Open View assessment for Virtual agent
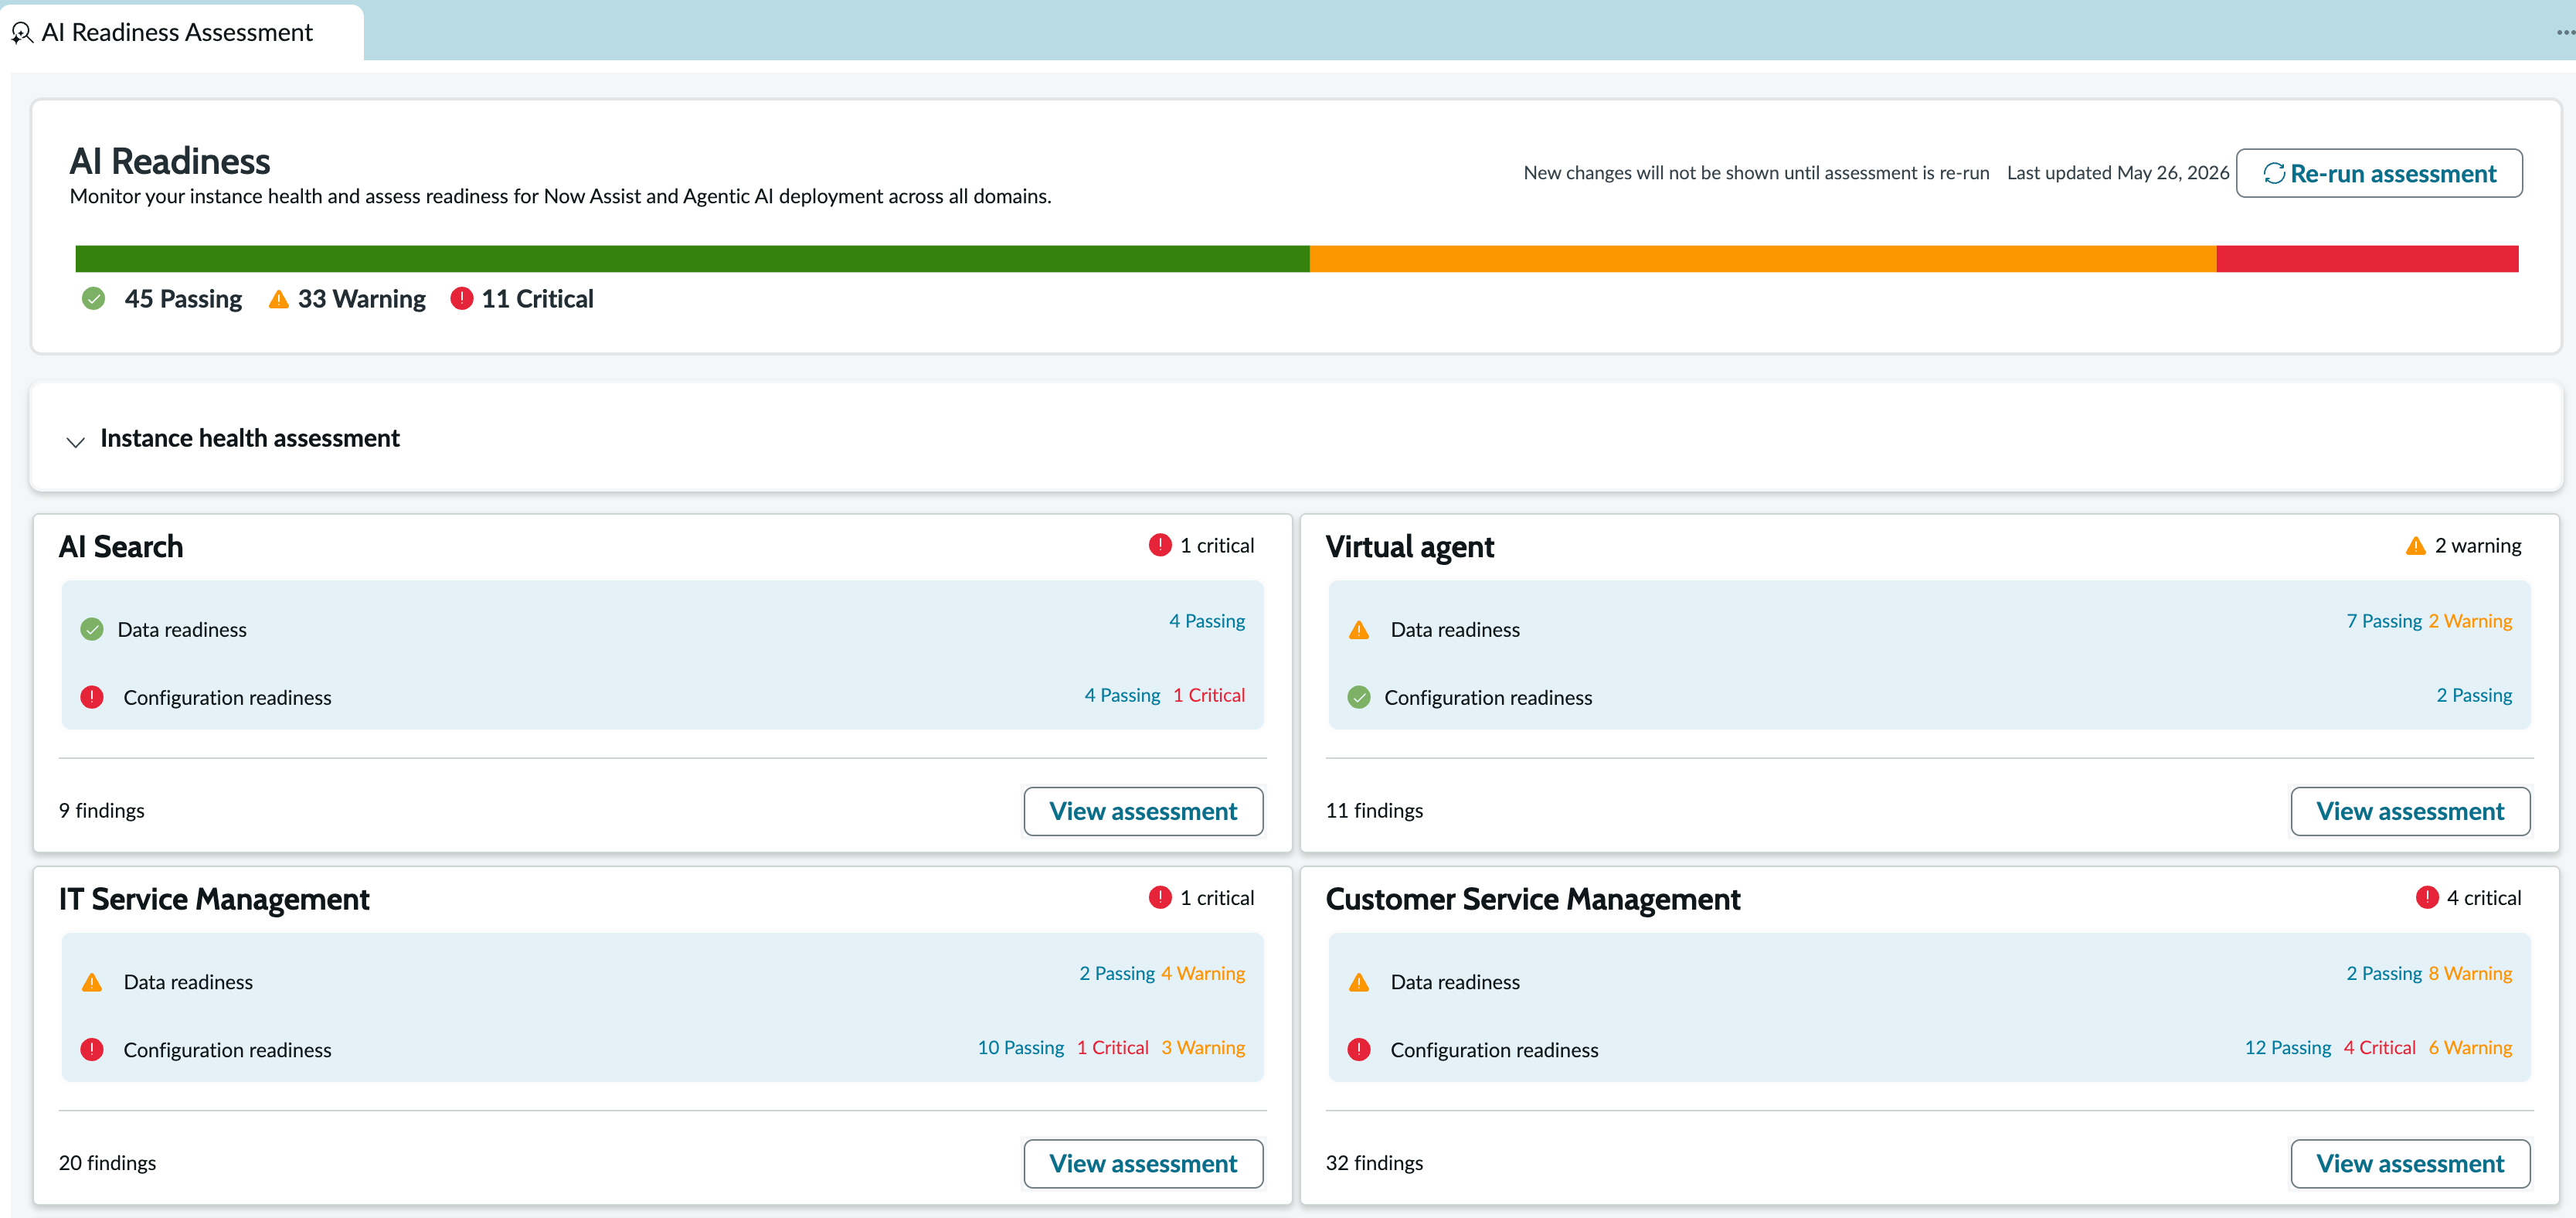This screenshot has width=2576, height=1218. pos(2410,811)
